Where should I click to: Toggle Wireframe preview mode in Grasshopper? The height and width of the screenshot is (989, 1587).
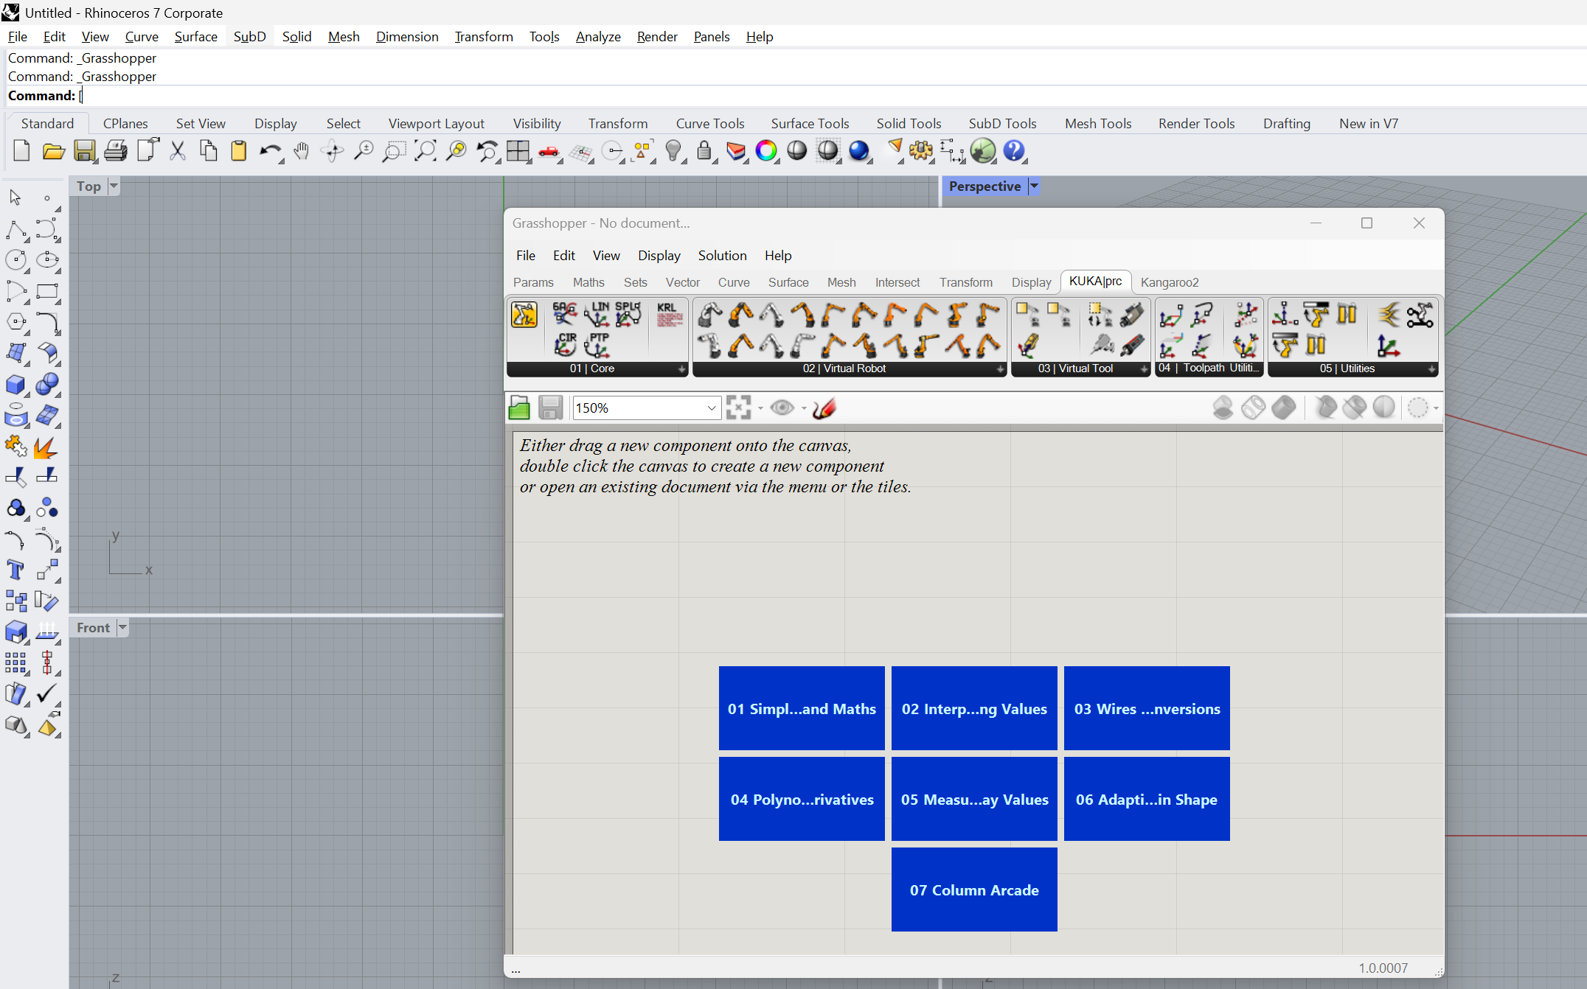(x=1253, y=408)
